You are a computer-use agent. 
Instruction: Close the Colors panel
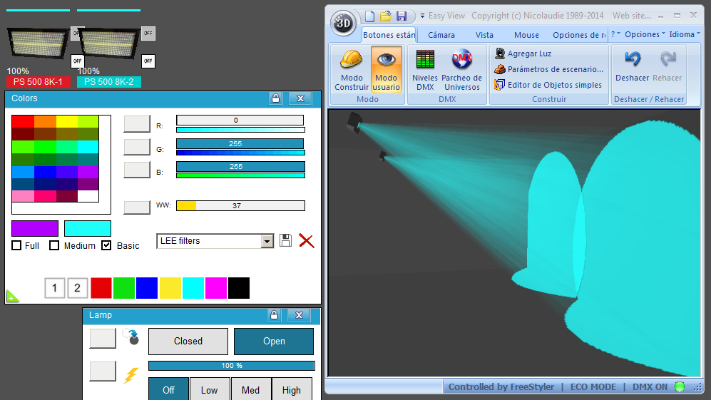(300, 98)
